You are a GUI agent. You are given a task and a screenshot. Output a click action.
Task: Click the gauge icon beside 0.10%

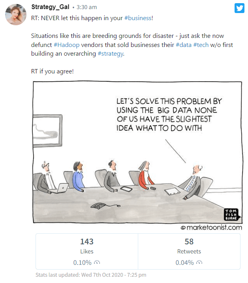click(97, 262)
